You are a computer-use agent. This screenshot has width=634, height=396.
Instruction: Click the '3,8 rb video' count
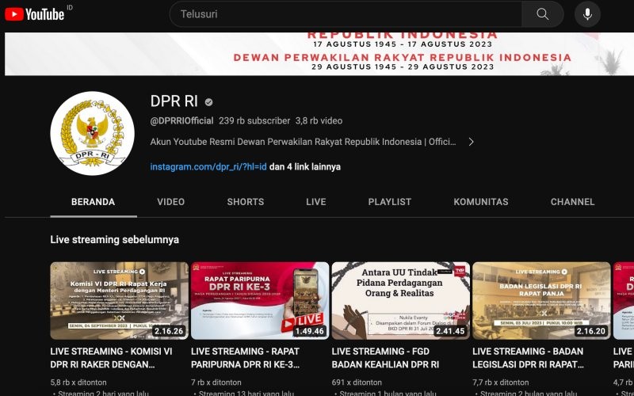point(319,121)
